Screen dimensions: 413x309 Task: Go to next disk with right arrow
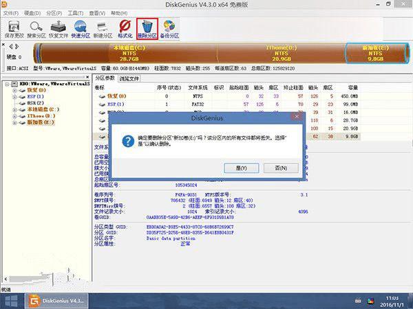pyautogui.click(x=17, y=47)
